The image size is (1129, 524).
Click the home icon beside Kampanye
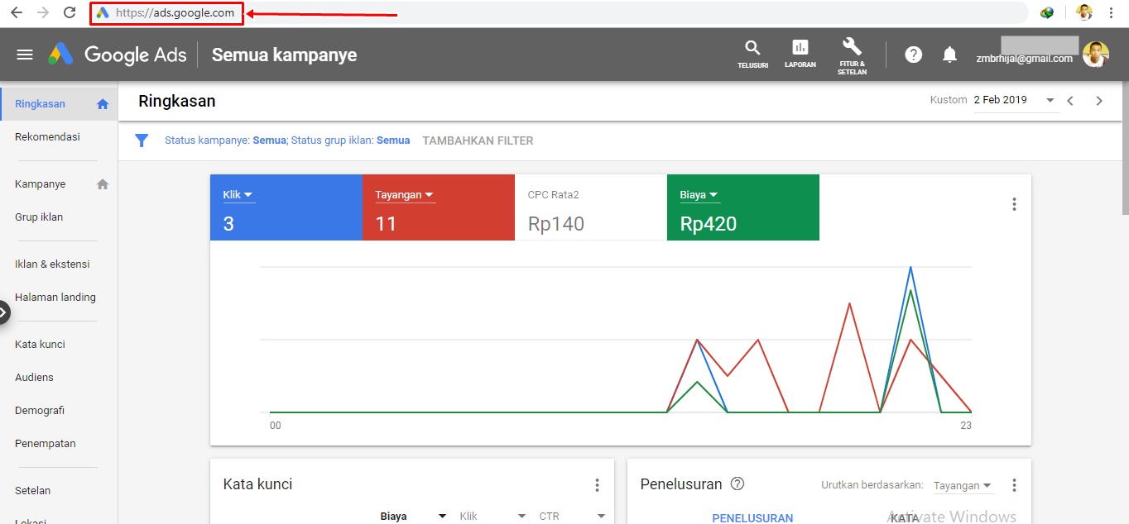[103, 184]
